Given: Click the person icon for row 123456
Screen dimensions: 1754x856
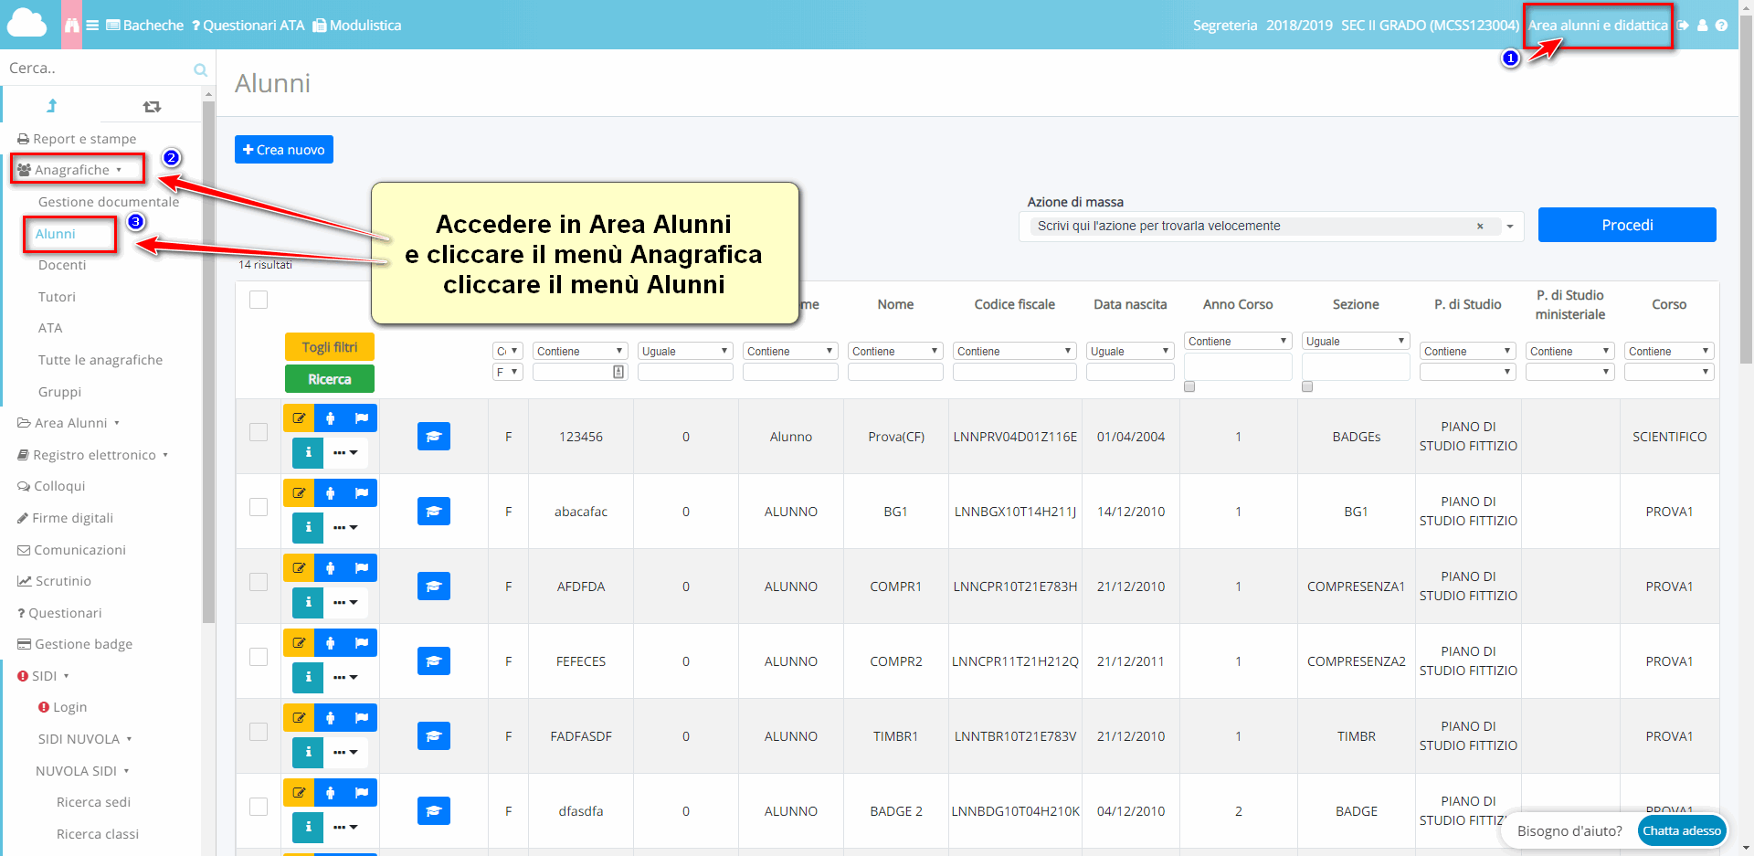Looking at the screenshot, I should coord(330,418).
